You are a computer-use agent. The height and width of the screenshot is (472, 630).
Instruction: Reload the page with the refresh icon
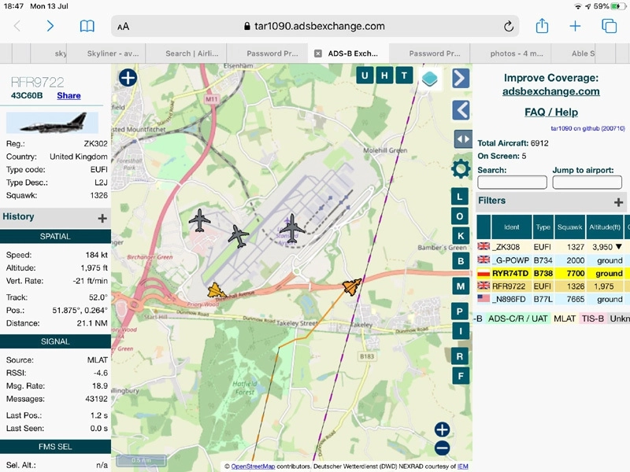pos(509,26)
